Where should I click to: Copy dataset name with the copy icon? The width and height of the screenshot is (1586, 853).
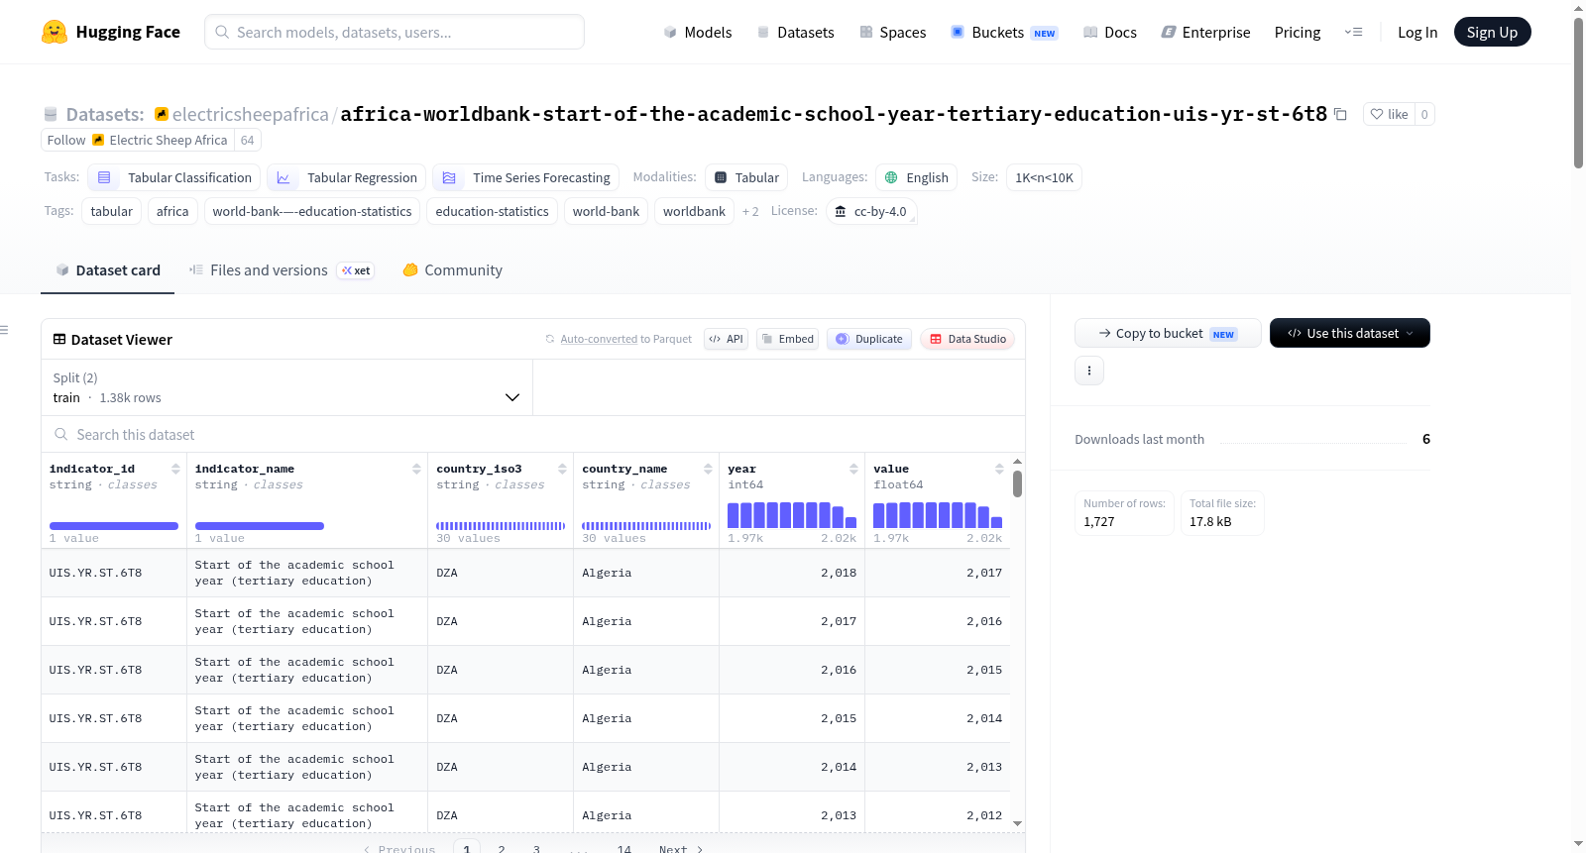point(1340,114)
